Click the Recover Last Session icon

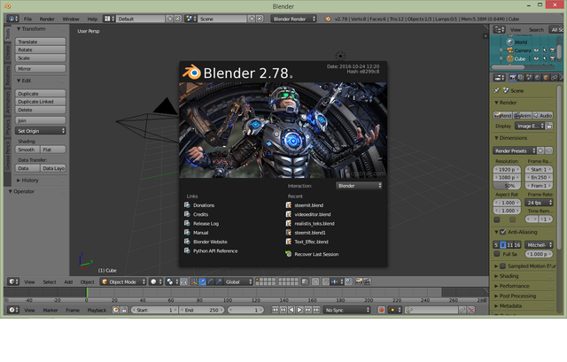[289, 254]
